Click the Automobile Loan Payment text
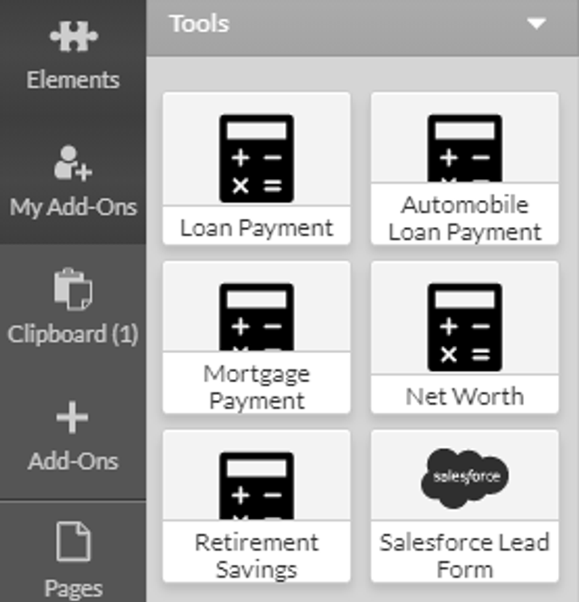Viewport: 579px width, 602px height. point(465,218)
